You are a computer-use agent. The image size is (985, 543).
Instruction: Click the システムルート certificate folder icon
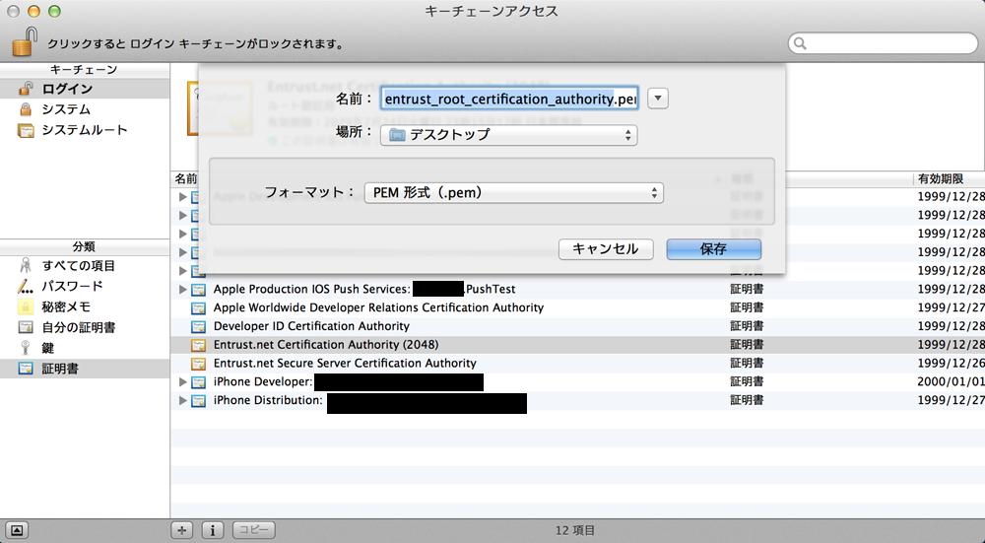coord(26,130)
